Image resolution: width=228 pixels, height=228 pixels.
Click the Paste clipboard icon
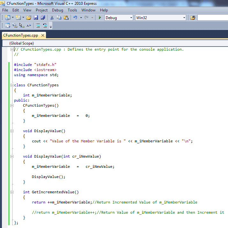66,18
